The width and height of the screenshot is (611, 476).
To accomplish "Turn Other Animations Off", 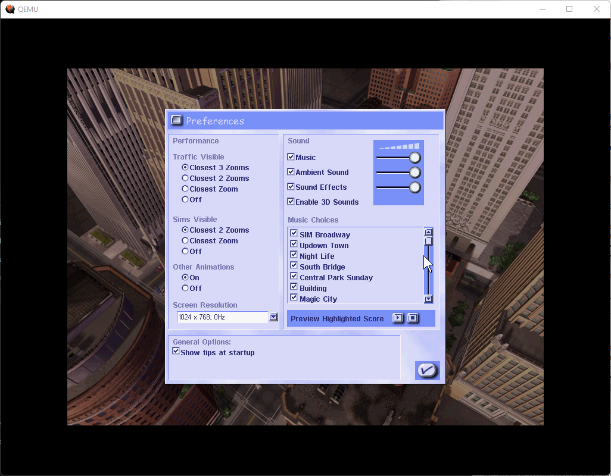I will (185, 288).
